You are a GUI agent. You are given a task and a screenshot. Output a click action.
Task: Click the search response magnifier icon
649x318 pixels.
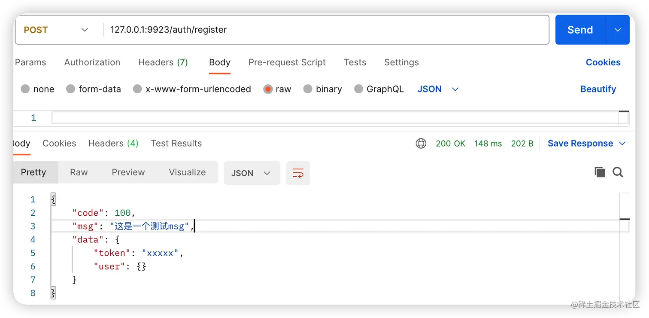(x=618, y=172)
